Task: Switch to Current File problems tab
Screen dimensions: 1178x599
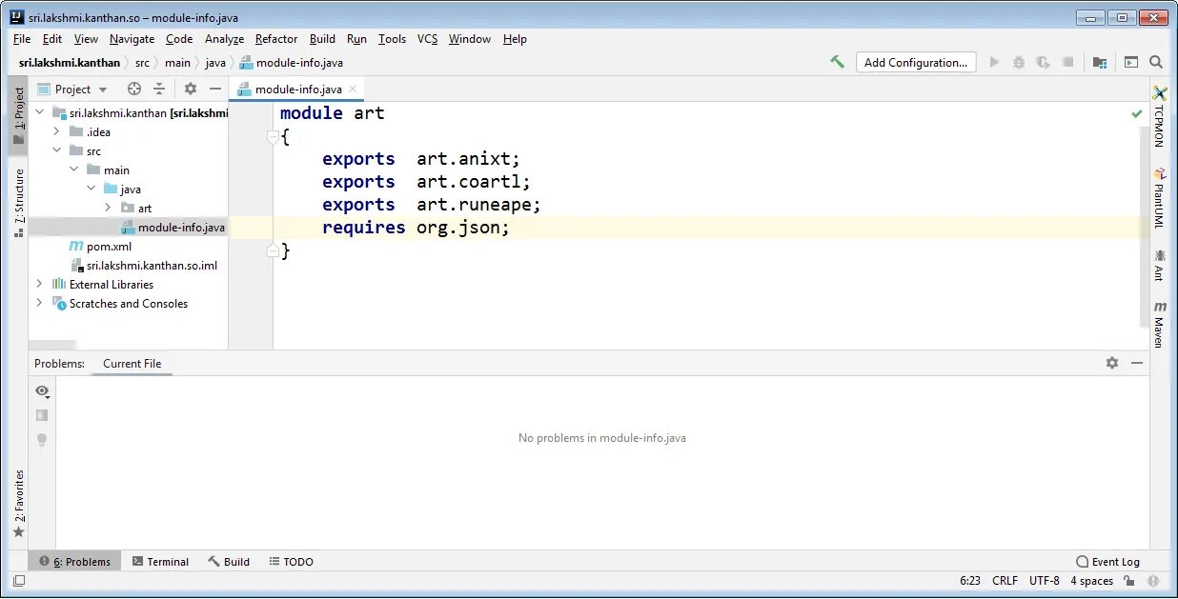Action: 132,363
